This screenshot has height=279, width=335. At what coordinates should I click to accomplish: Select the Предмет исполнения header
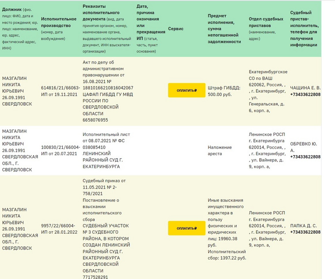[224, 29]
